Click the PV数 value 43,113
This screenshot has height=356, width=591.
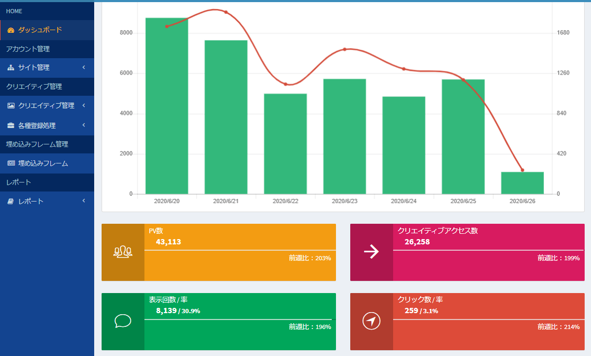pos(168,242)
